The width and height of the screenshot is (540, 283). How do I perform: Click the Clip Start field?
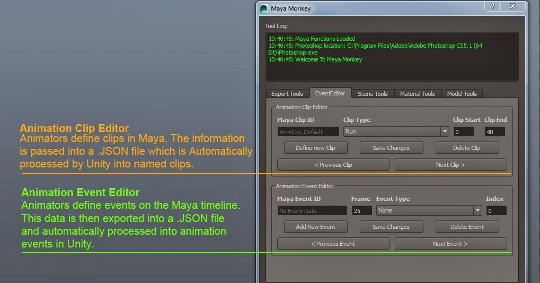pos(464,131)
